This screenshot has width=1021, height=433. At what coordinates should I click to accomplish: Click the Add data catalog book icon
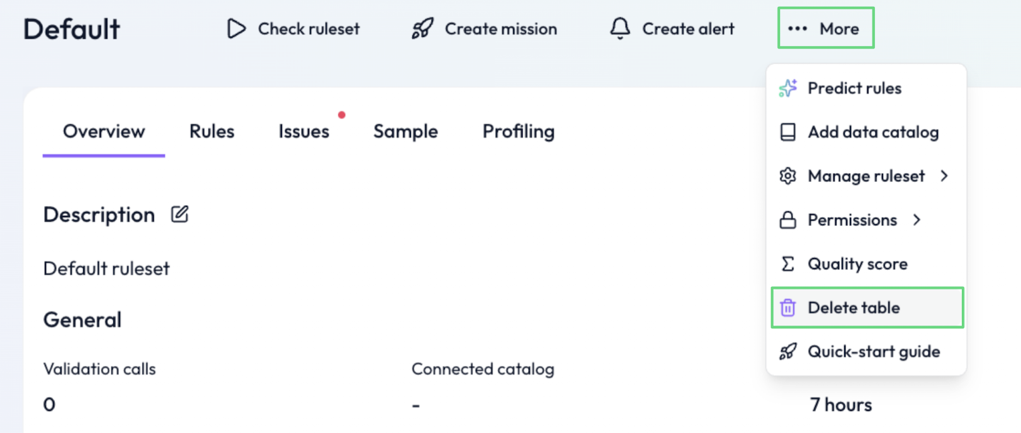click(787, 132)
